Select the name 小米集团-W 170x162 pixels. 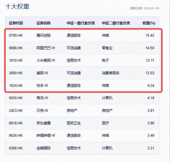coord(46,60)
